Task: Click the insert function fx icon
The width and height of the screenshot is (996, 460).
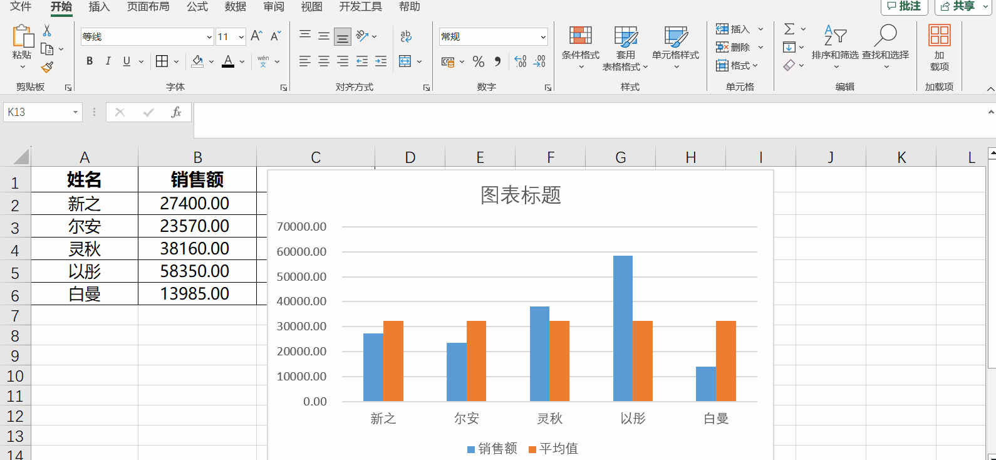Action: [176, 112]
